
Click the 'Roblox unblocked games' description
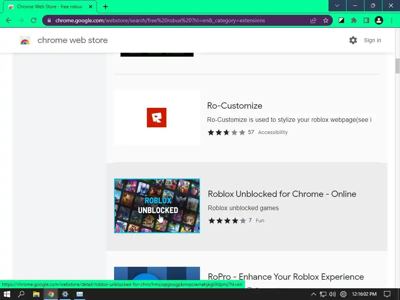click(x=243, y=208)
